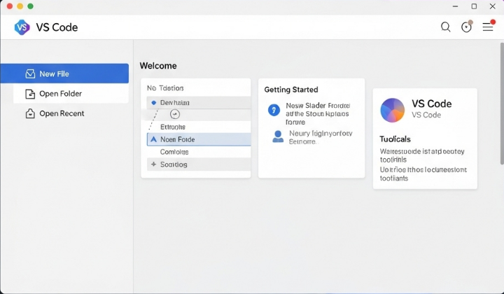Click the person icon in Getting Started

tap(278, 136)
